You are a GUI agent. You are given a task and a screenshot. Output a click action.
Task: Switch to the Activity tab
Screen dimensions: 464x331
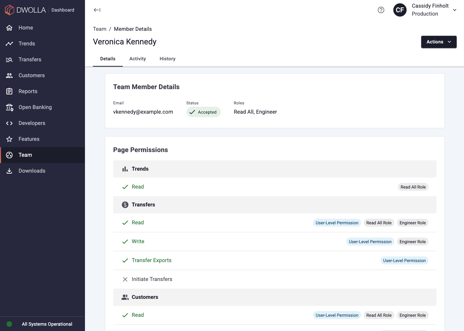tap(138, 59)
